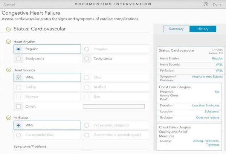
Task: Click the Heart Sounds completion checkmark icon
Action: point(8,70)
